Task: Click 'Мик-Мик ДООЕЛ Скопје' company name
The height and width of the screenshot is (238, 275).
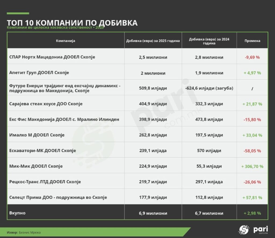Action: (36, 166)
